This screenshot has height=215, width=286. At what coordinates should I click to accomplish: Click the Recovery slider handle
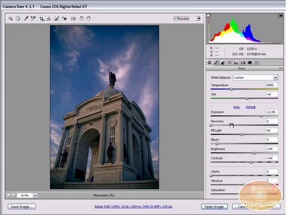click(211, 125)
